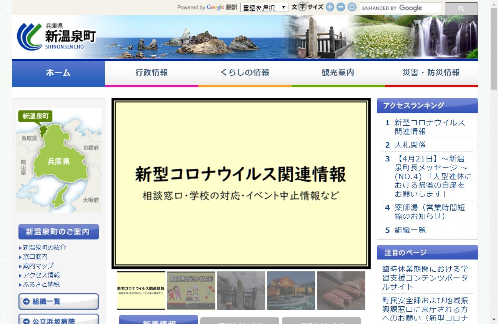
Task: Click the plus icon to enlarge text size
Action: click(329, 7)
